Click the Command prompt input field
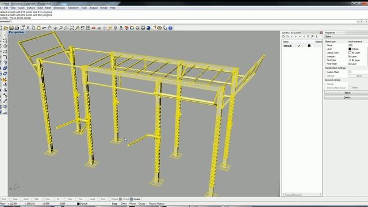Screen dimensions: 368x207 click(x=183, y=21)
